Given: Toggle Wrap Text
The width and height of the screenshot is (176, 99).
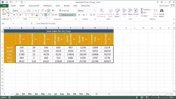Looking at the screenshot, I should tap(64, 11).
